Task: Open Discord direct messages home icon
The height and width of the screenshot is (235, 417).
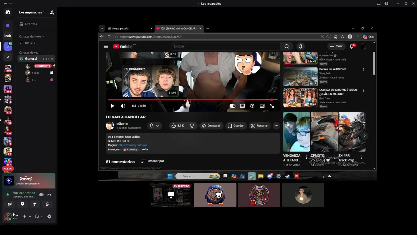Action: [8, 12]
